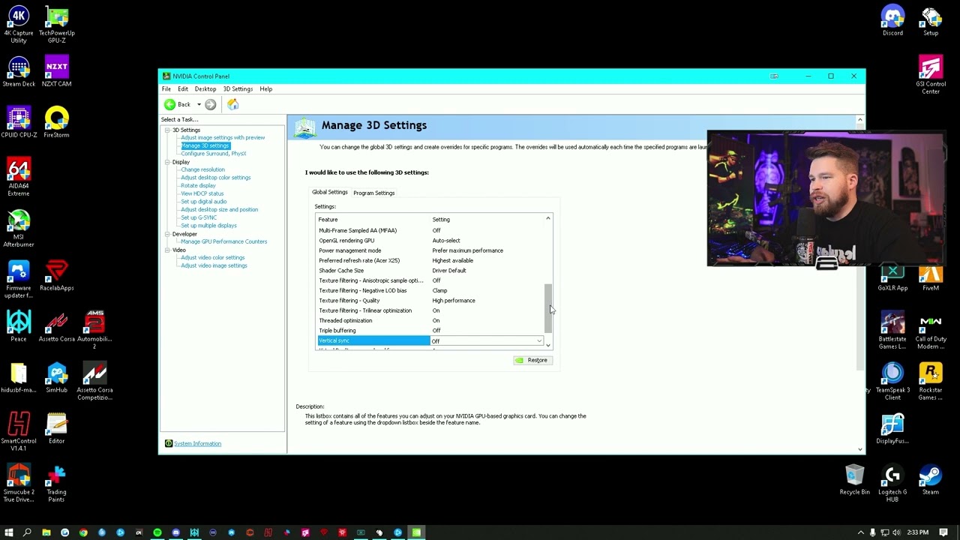Collapse the Video tree node
Viewport: 960px width, 540px height.
click(167, 250)
